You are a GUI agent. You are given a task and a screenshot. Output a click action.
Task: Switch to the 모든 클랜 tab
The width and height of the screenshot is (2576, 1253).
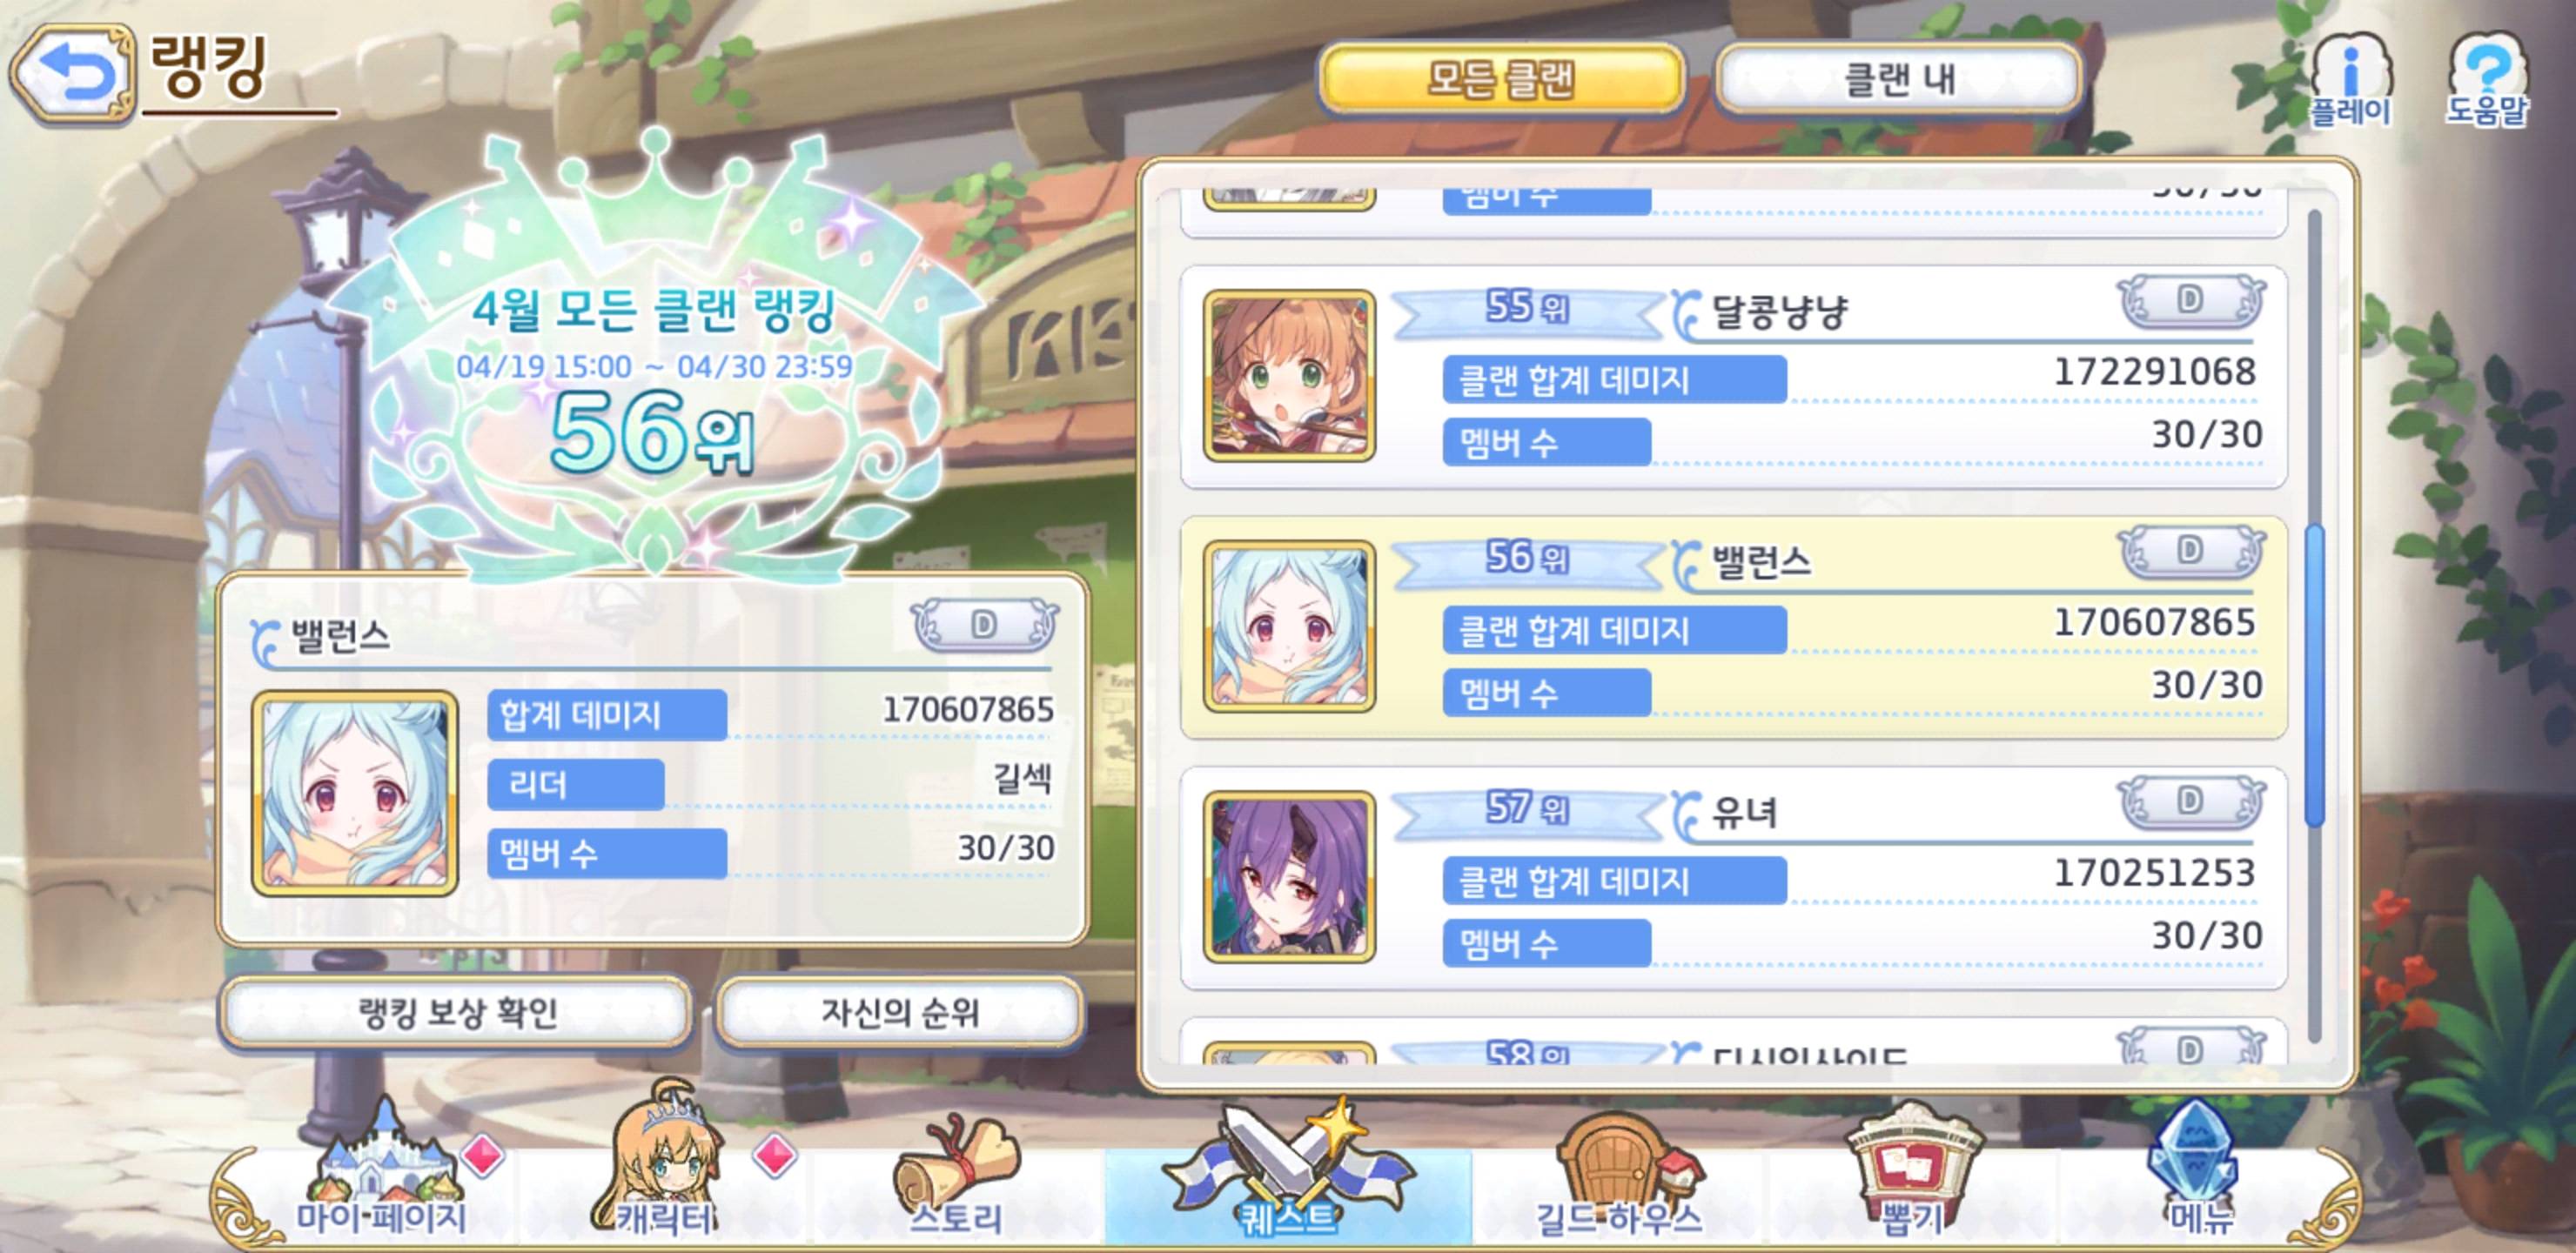[x=1501, y=79]
